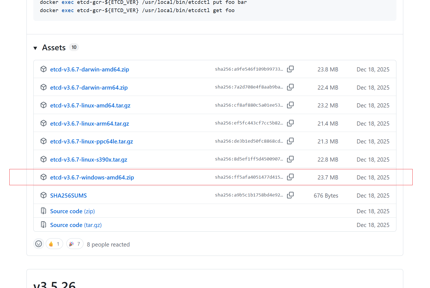Toggle the party popper reaction
Image resolution: width=430 pixels, height=288 pixels.
tap(75, 244)
